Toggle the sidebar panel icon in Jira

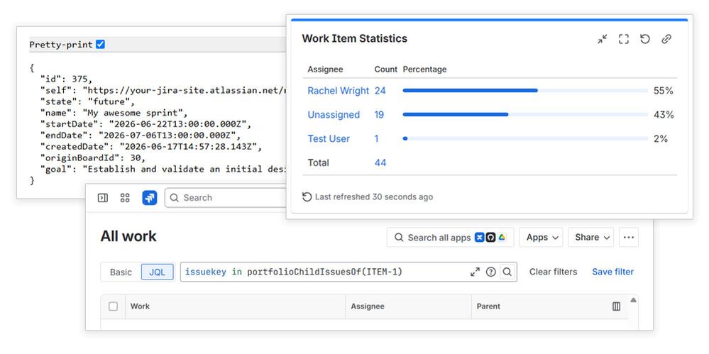103,197
